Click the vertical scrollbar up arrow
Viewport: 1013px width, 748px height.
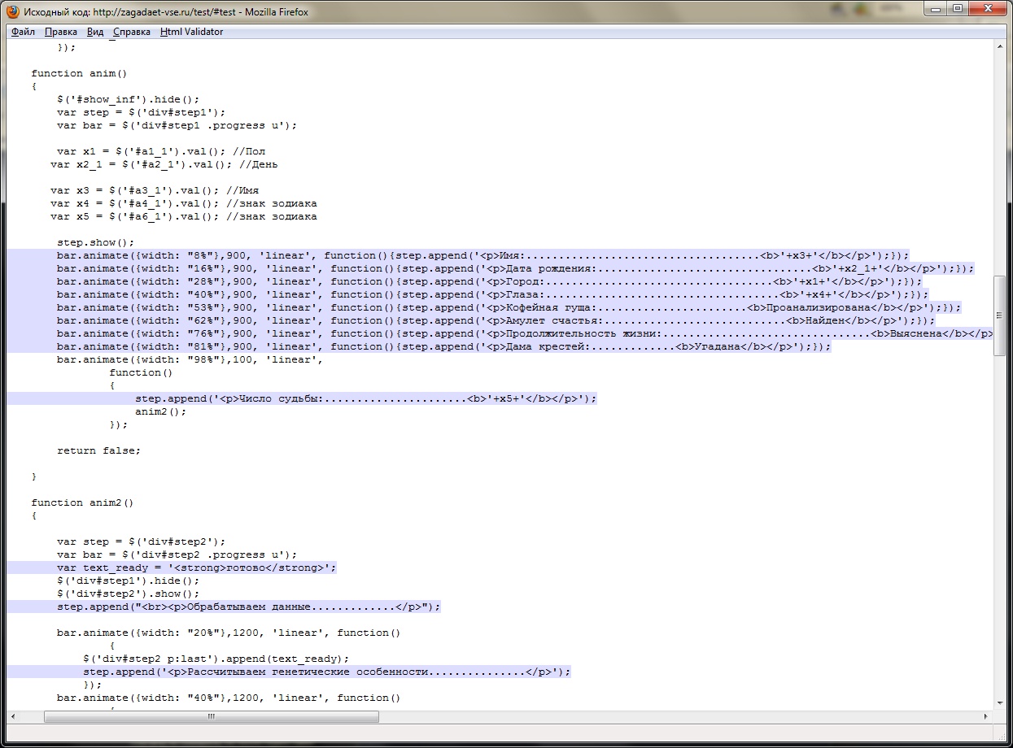pyautogui.click(x=999, y=48)
